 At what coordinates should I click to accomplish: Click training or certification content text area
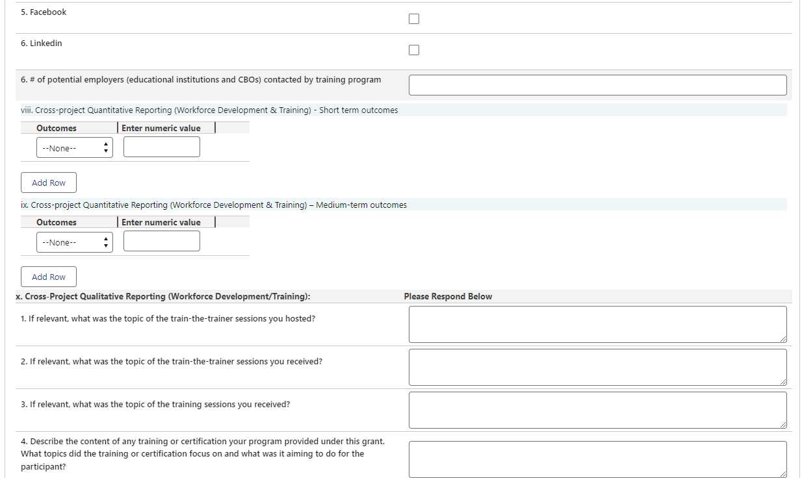pyautogui.click(x=597, y=459)
